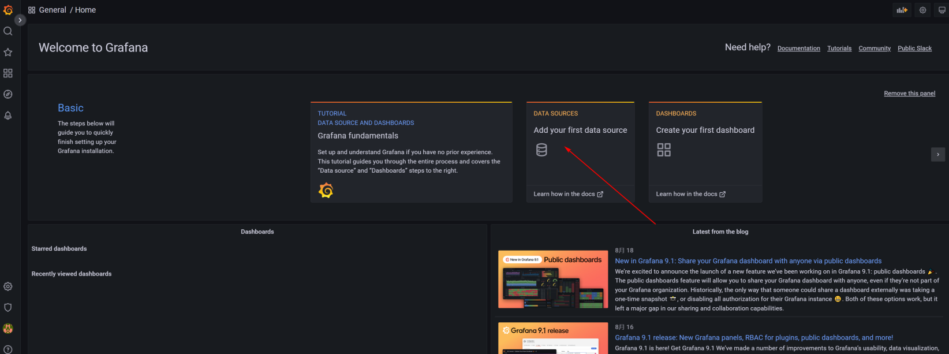Open the Public dashboards blog thumbnail
This screenshot has width=949, height=354.
553,280
